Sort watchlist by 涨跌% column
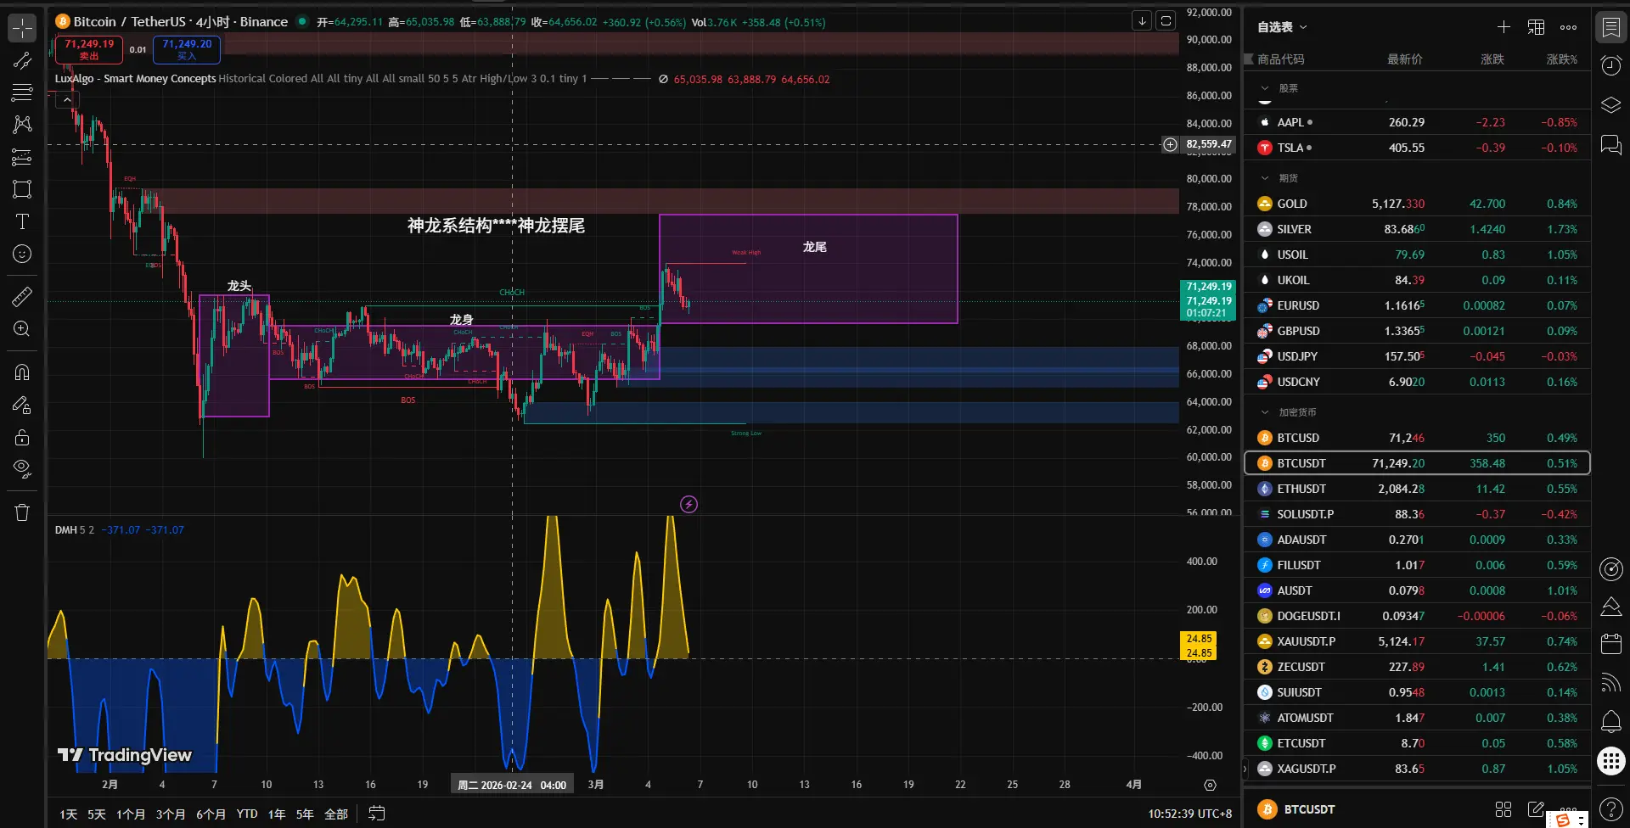 pos(1561,59)
